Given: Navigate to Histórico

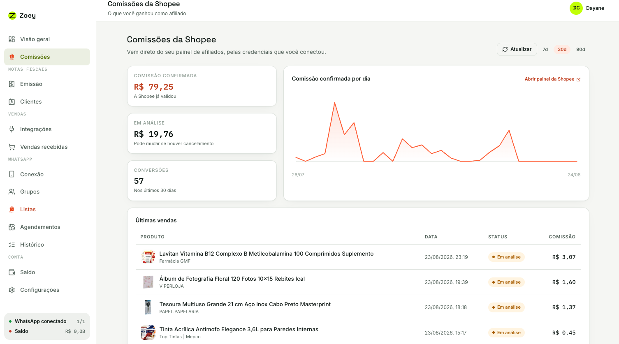Looking at the screenshot, I should tap(47, 245).
